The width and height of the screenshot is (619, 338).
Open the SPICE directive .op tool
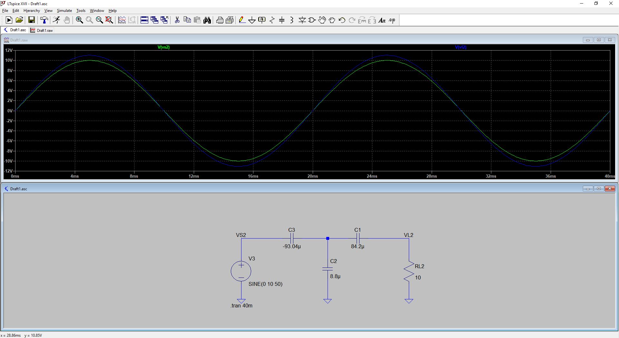click(x=392, y=20)
